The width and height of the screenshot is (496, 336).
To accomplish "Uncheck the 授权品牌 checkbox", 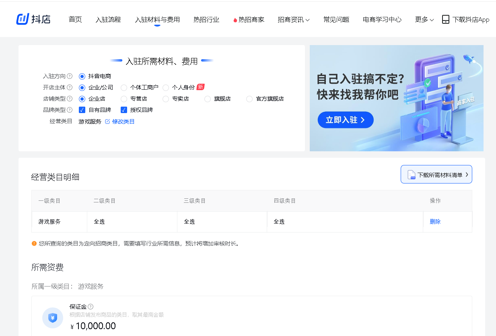I will pos(124,110).
